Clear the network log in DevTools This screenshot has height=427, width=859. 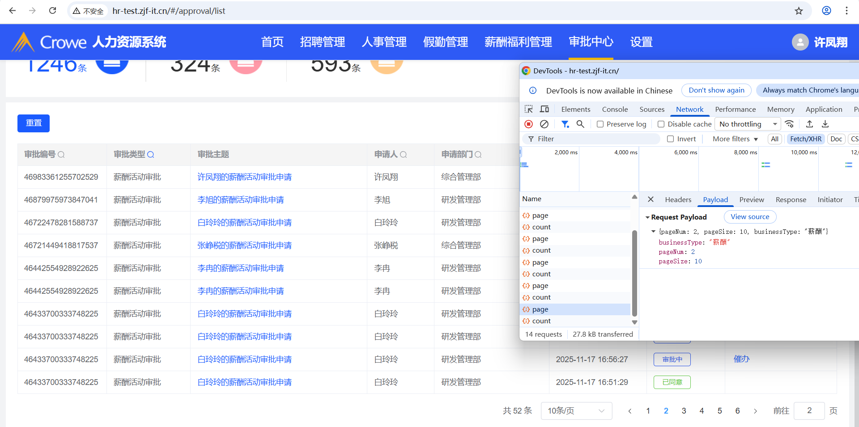(544, 124)
